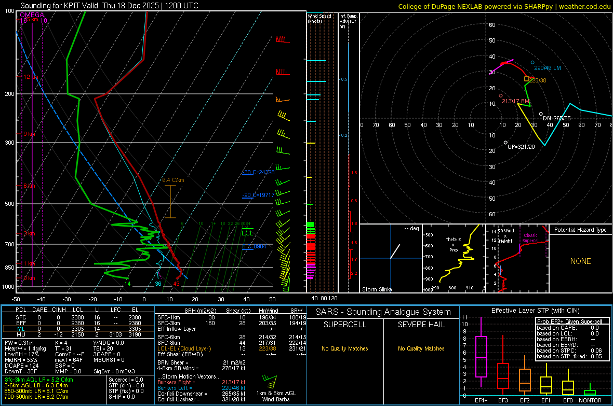Click the LCL-EL (Cloud Layer) row
This screenshot has height=406, width=613.
[x=232, y=348]
